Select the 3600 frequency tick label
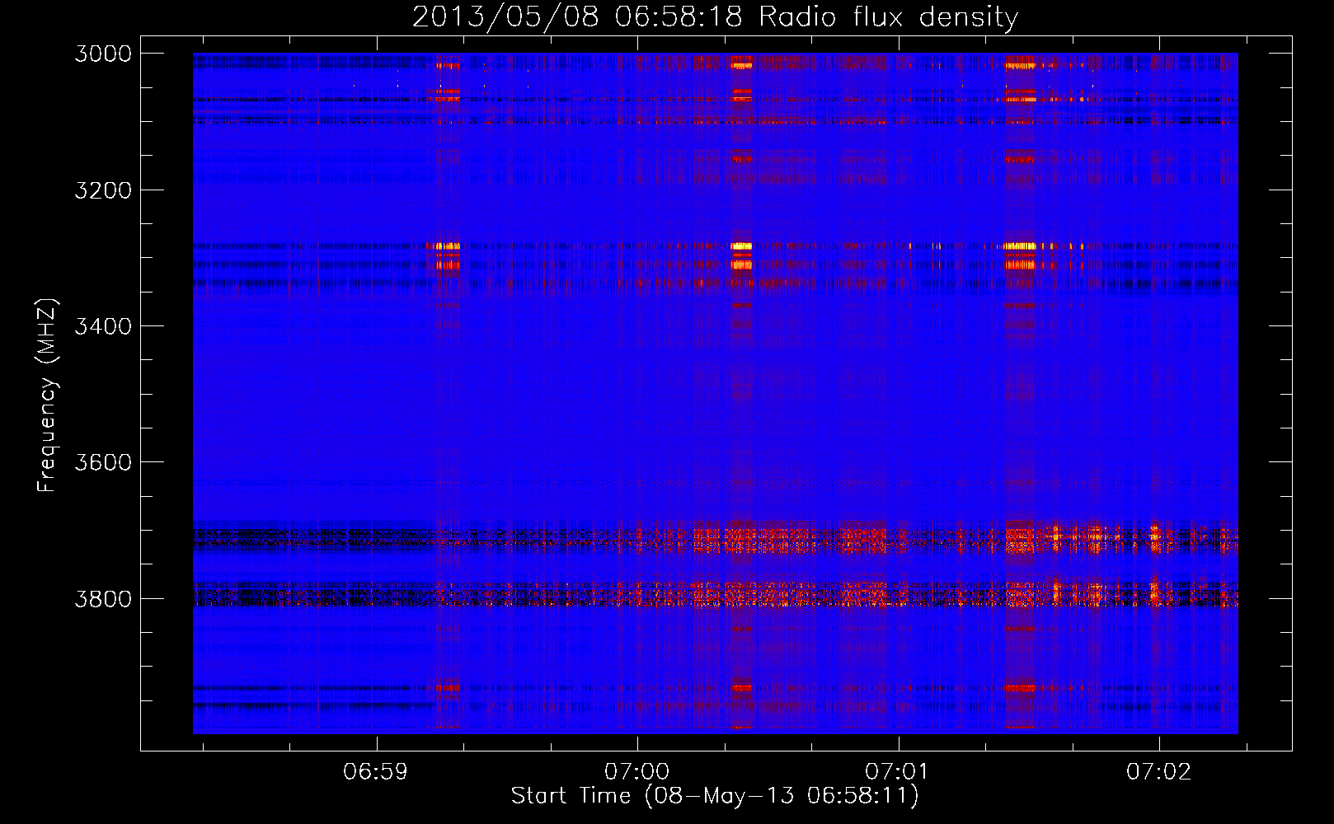The image size is (1334, 824). [x=103, y=462]
